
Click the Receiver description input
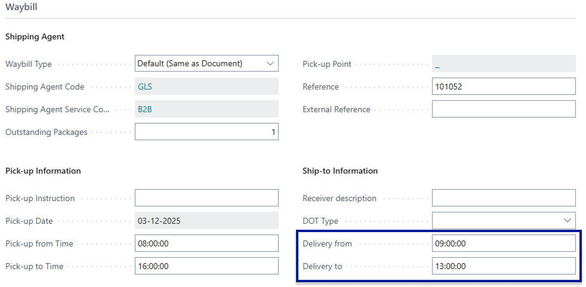503,198
